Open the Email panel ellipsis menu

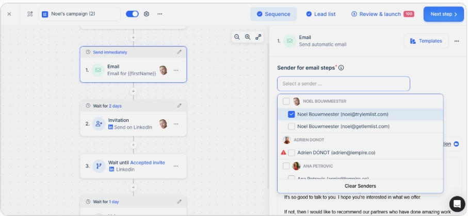tap(457, 41)
